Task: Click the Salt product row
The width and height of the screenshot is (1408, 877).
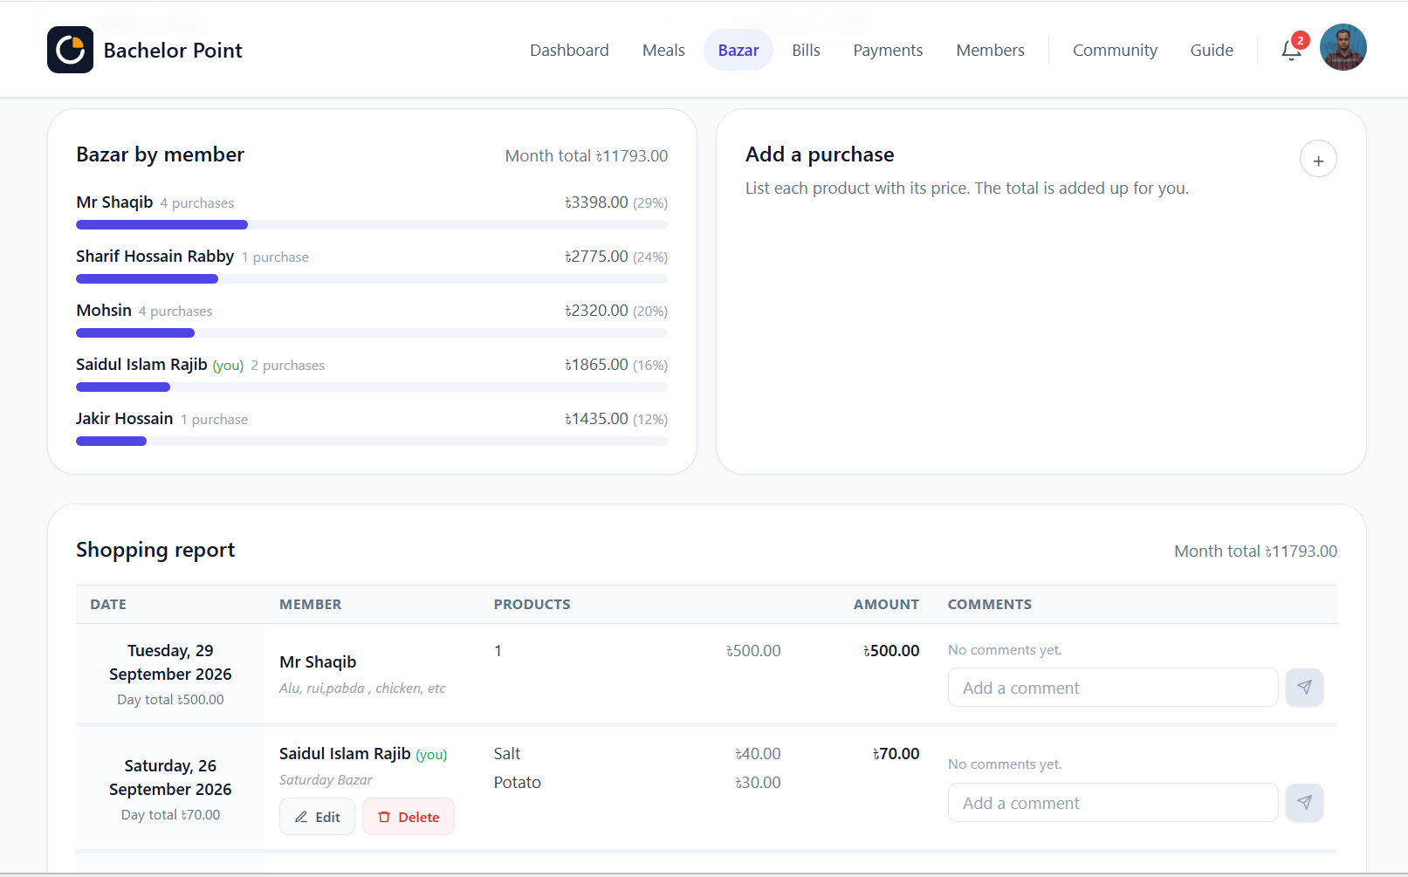Action: [x=637, y=753]
